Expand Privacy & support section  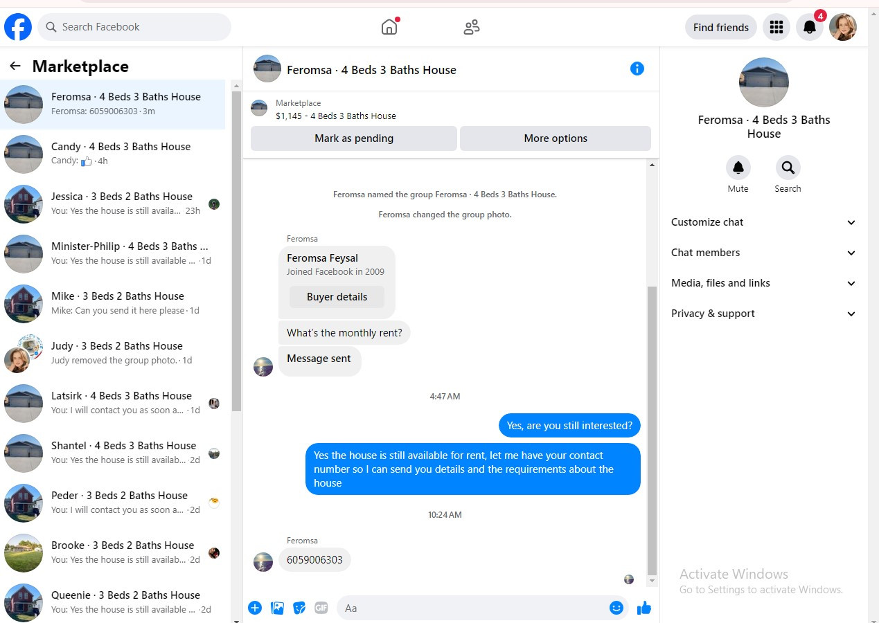tap(763, 314)
